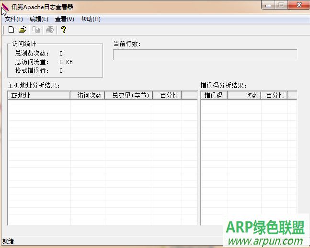Maximize the Apache log viewer window
The image size is (310, 248).
280,5
